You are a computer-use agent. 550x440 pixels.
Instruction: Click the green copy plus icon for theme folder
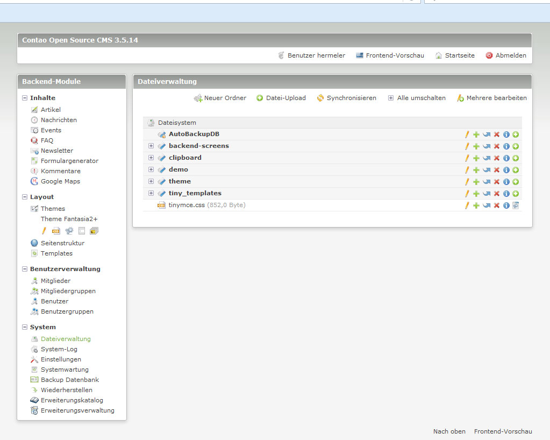pyautogui.click(x=476, y=182)
